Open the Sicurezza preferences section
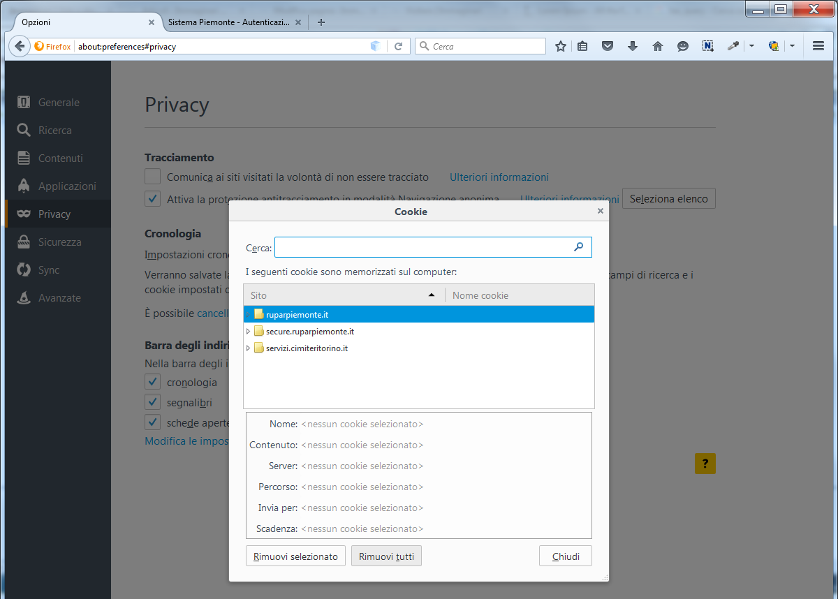This screenshot has width=838, height=599. (57, 242)
